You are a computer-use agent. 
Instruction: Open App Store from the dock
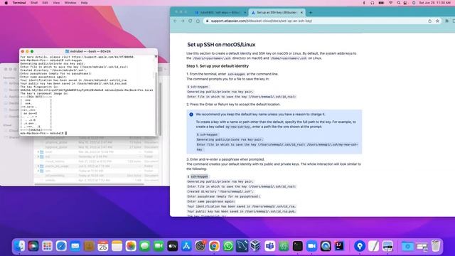(x=186, y=246)
